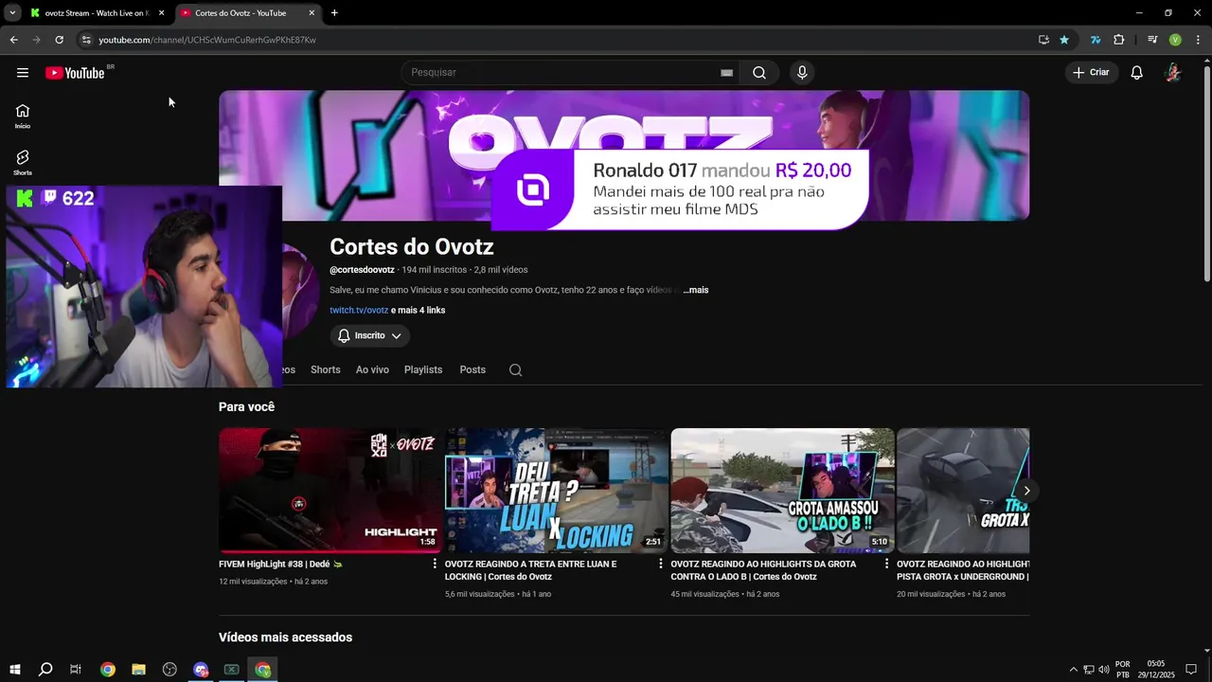Play the FIVEM HighLight thumbnail
This screenshot has height=682, width=1212.
point(330,491)
